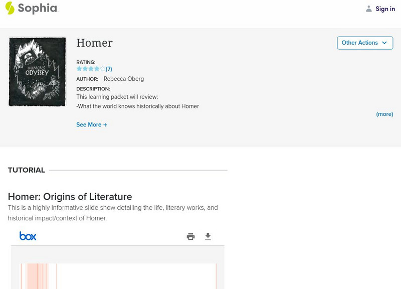401x289 pixels.
Task: Click author name Rebecca Oberg
Action: pyautogui.click(x=123, y=79)
